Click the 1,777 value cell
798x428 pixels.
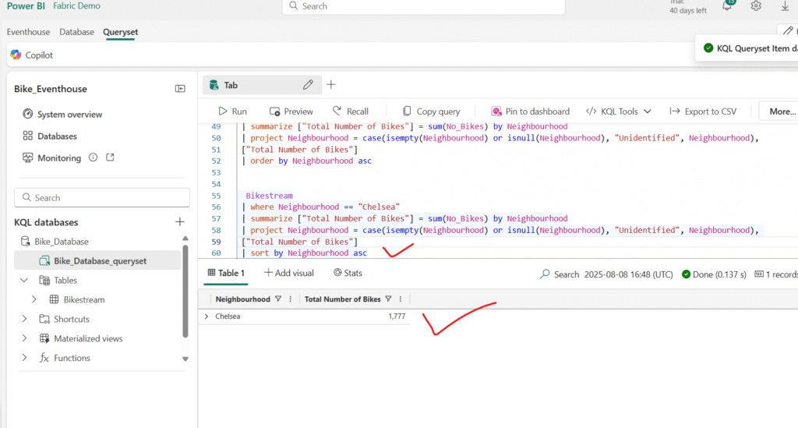pos(397,316)
